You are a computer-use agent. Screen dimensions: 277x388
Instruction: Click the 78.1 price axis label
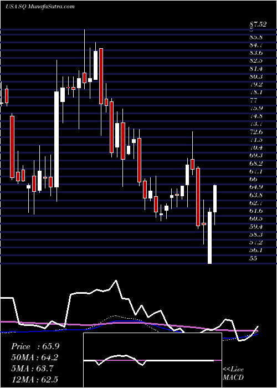point(257,93)
